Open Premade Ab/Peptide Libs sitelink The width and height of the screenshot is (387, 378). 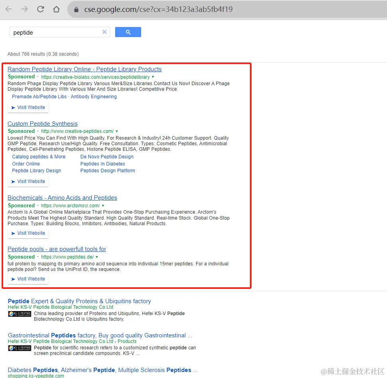tap(39, 97)
